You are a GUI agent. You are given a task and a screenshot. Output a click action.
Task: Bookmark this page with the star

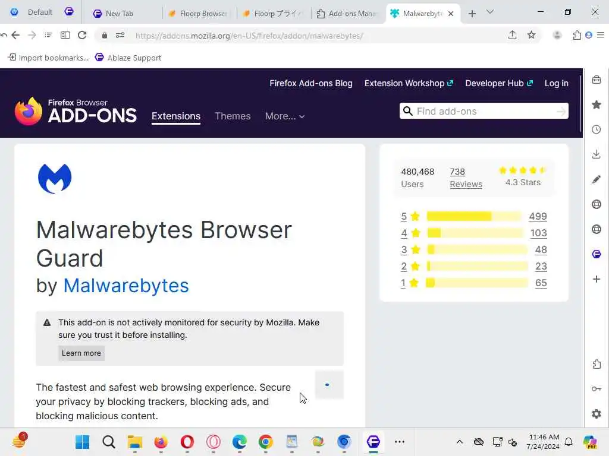pos(531,35)
